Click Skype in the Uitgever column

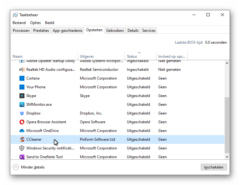point(85,96)
